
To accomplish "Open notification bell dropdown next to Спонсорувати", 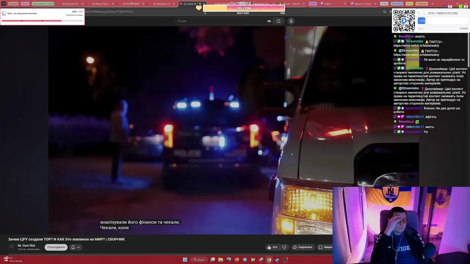I will (75, 247).
